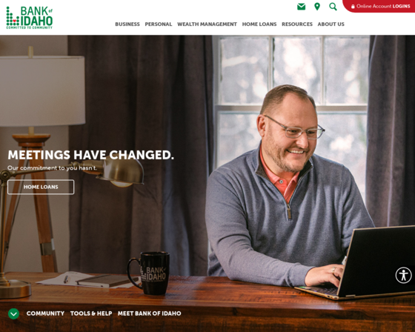
Task: Select the Tools & Help link
Action: 91,313
